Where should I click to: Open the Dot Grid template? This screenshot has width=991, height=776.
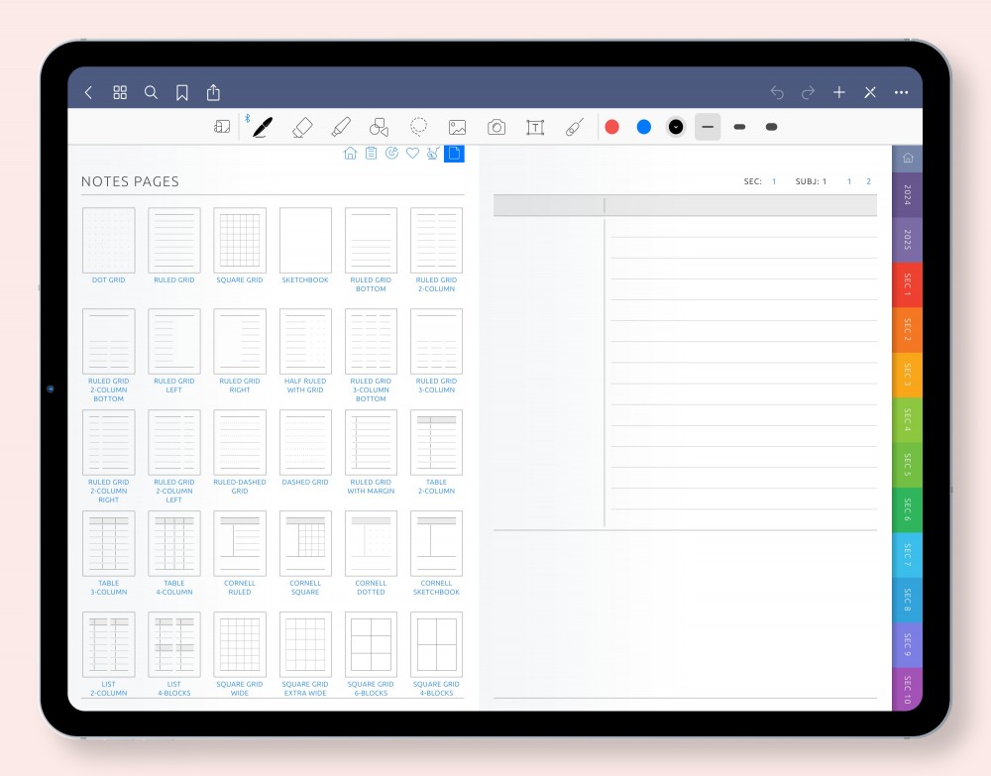coord(109,240)
